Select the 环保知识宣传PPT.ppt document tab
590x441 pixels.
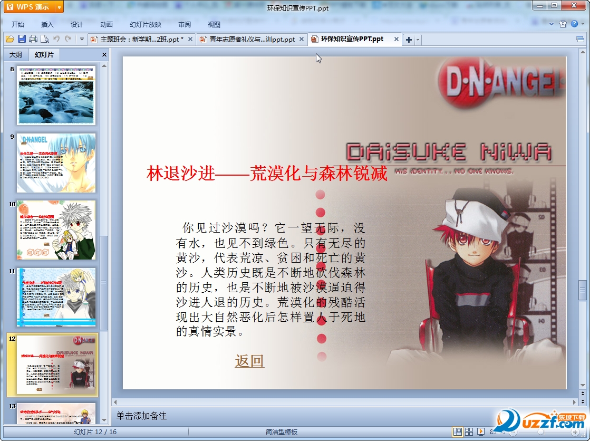tap(352, 39)
